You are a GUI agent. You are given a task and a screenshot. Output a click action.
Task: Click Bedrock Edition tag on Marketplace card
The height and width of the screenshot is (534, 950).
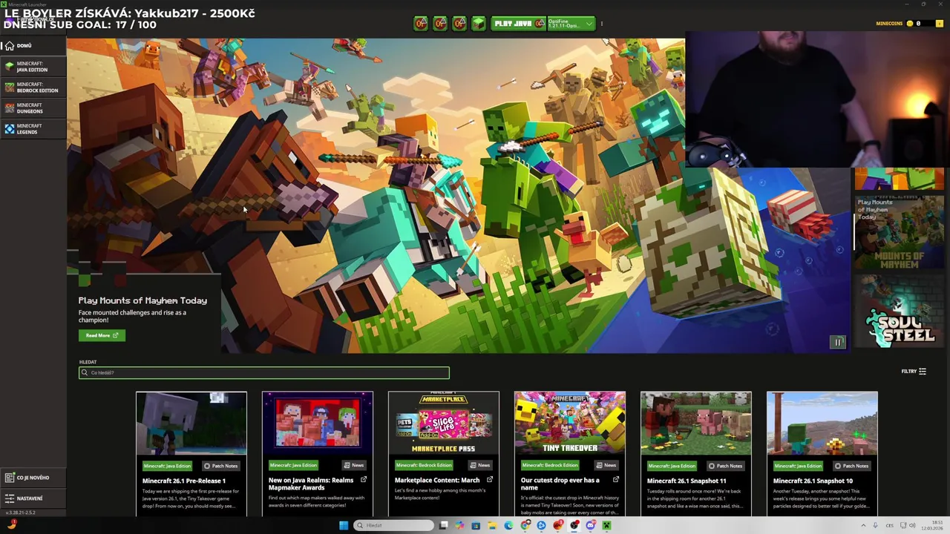click(x=424, y=465)
